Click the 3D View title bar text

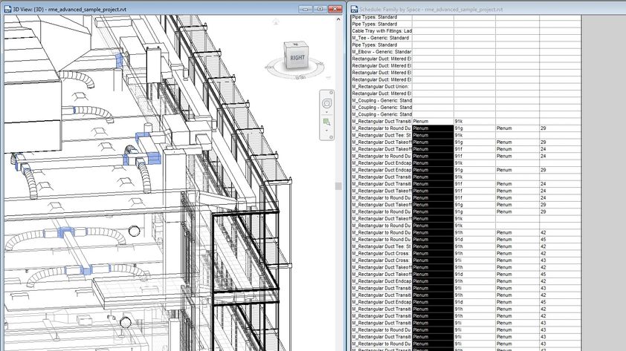coord(70,9)
